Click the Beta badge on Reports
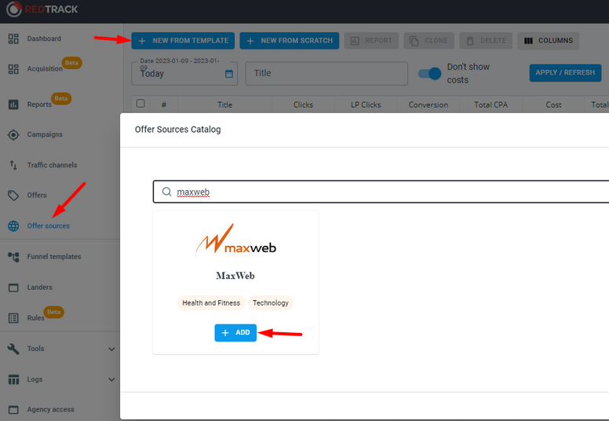The height and width of the screenshot is (421, 609). 61,98
